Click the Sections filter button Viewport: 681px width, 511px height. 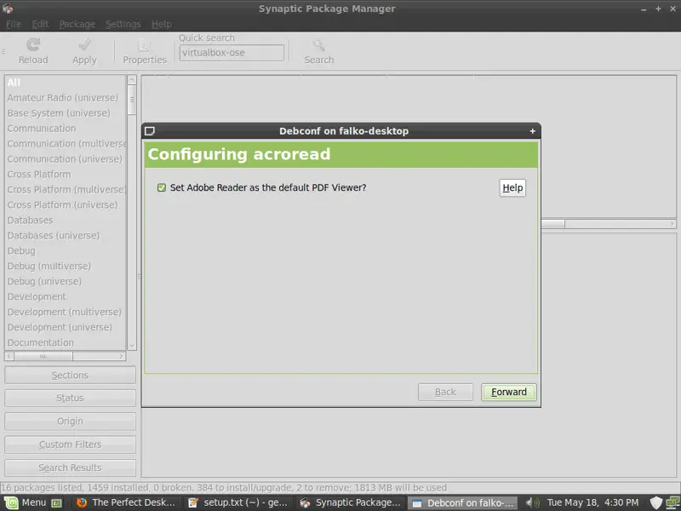[x=70, y=375]
